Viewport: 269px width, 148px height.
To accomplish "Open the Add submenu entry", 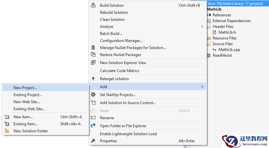I will click(x=103, y=86).
